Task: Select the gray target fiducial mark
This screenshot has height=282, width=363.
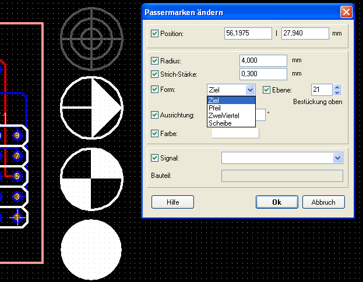Action: (91, 39)
